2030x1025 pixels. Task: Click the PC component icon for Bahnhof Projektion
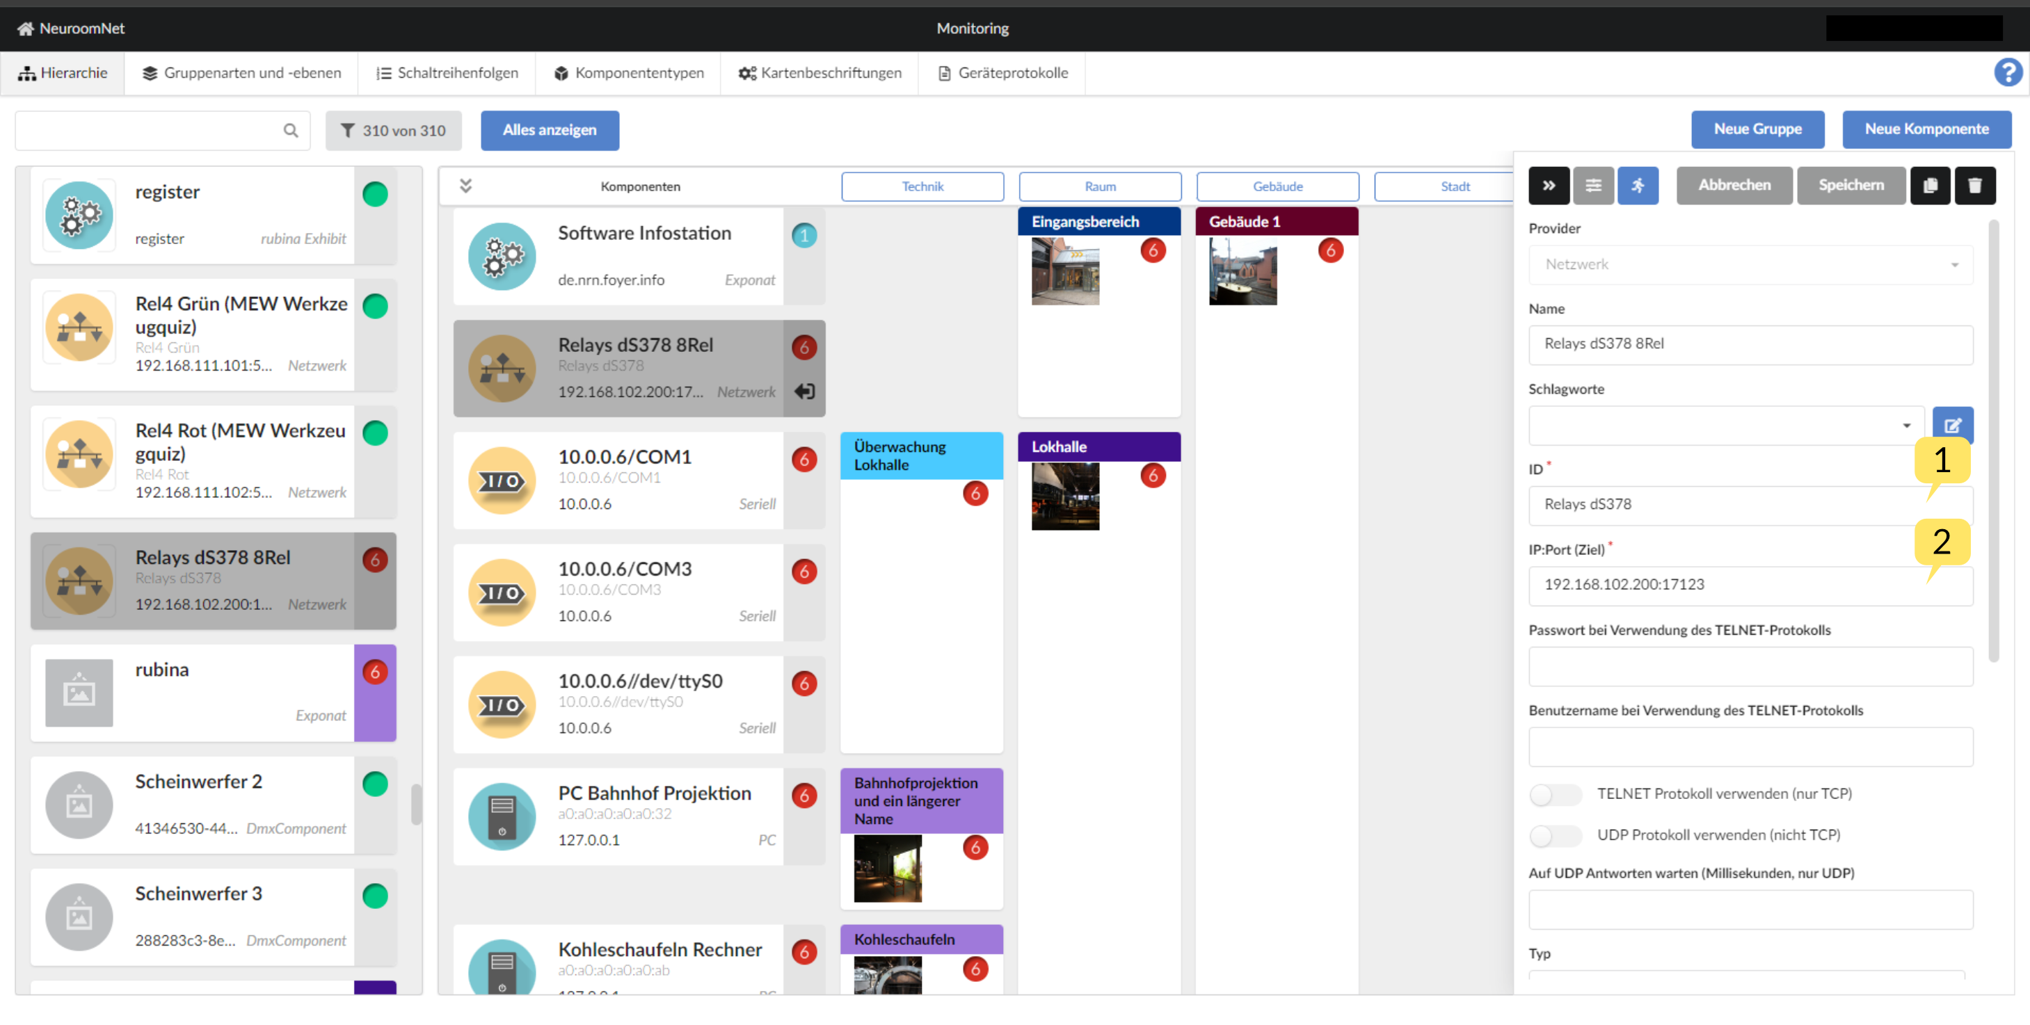tap(502, 812)
